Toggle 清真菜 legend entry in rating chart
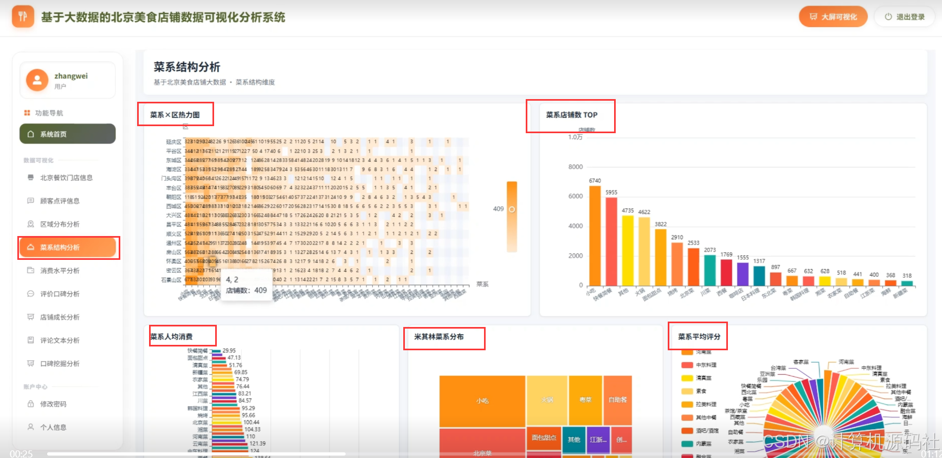The image size is (942, 458). pyautogui.click(x=696, y=378)
